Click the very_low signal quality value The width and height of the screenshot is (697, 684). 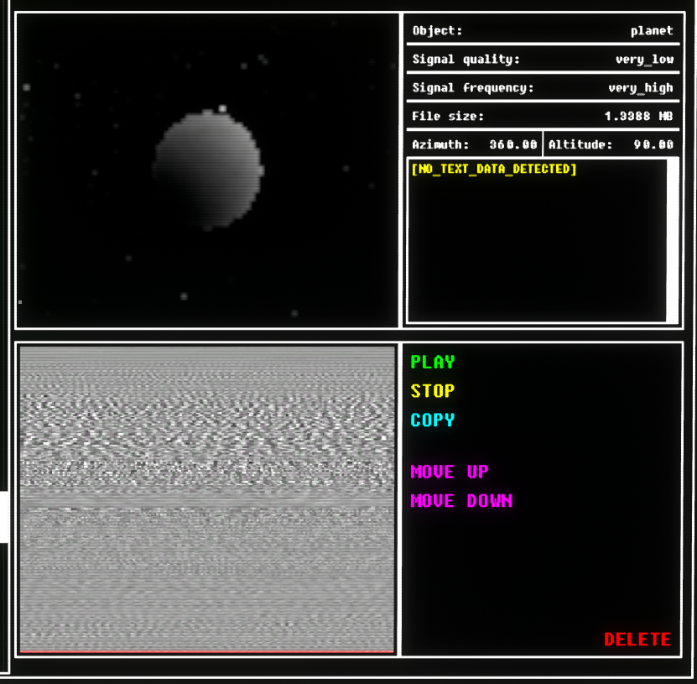[644, 60]
